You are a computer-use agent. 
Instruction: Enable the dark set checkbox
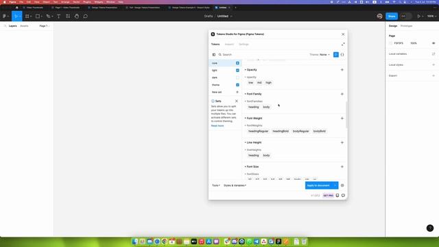tap(237, 78)
